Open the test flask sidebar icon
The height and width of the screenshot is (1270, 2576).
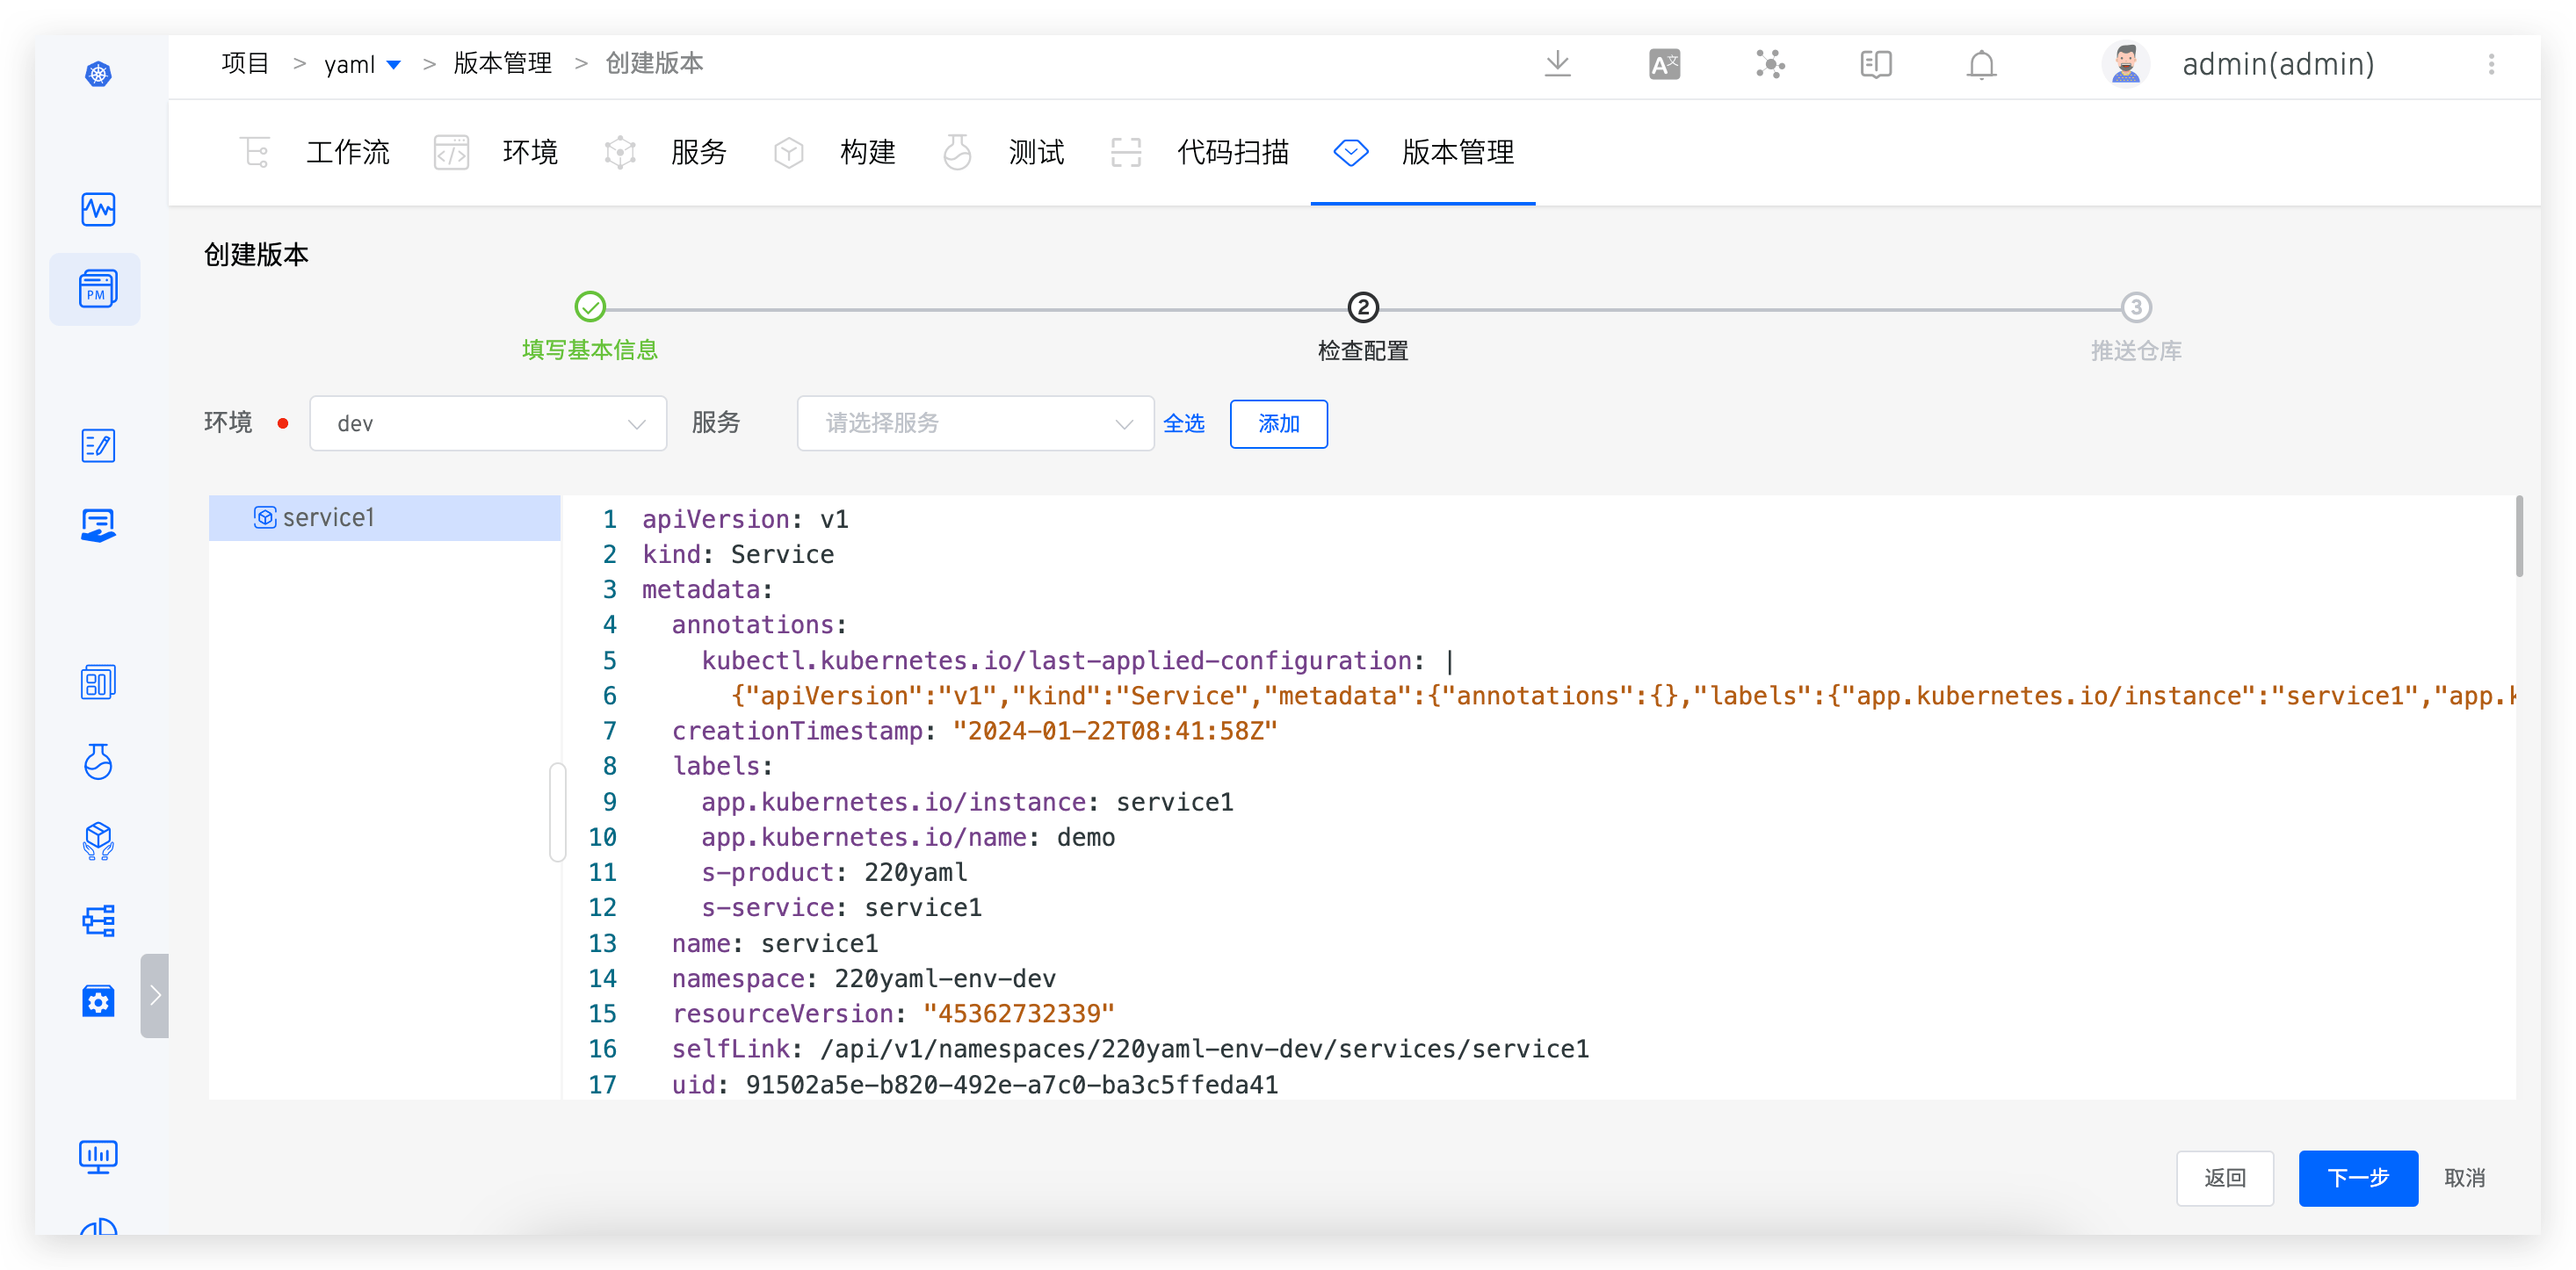(98, 762)
